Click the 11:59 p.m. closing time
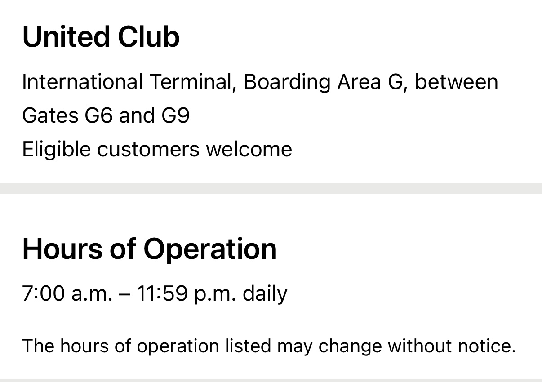Viewport: 542px width, 382px height. tap(186, 294)
